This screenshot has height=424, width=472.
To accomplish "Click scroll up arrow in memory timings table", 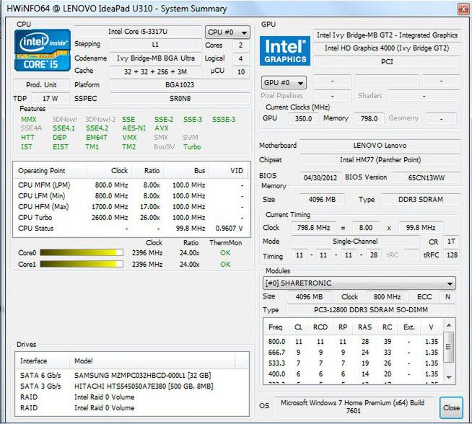I will coord(449,325).
